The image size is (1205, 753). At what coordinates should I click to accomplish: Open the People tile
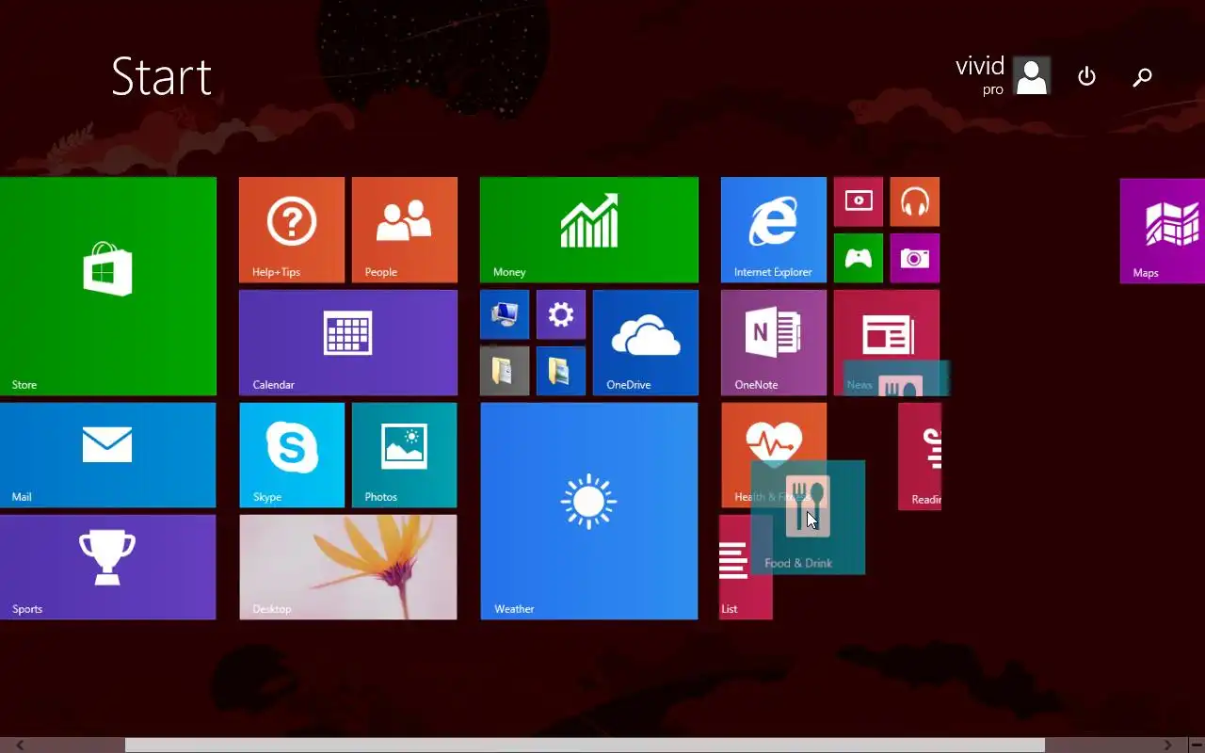click(x=405, y=230)
